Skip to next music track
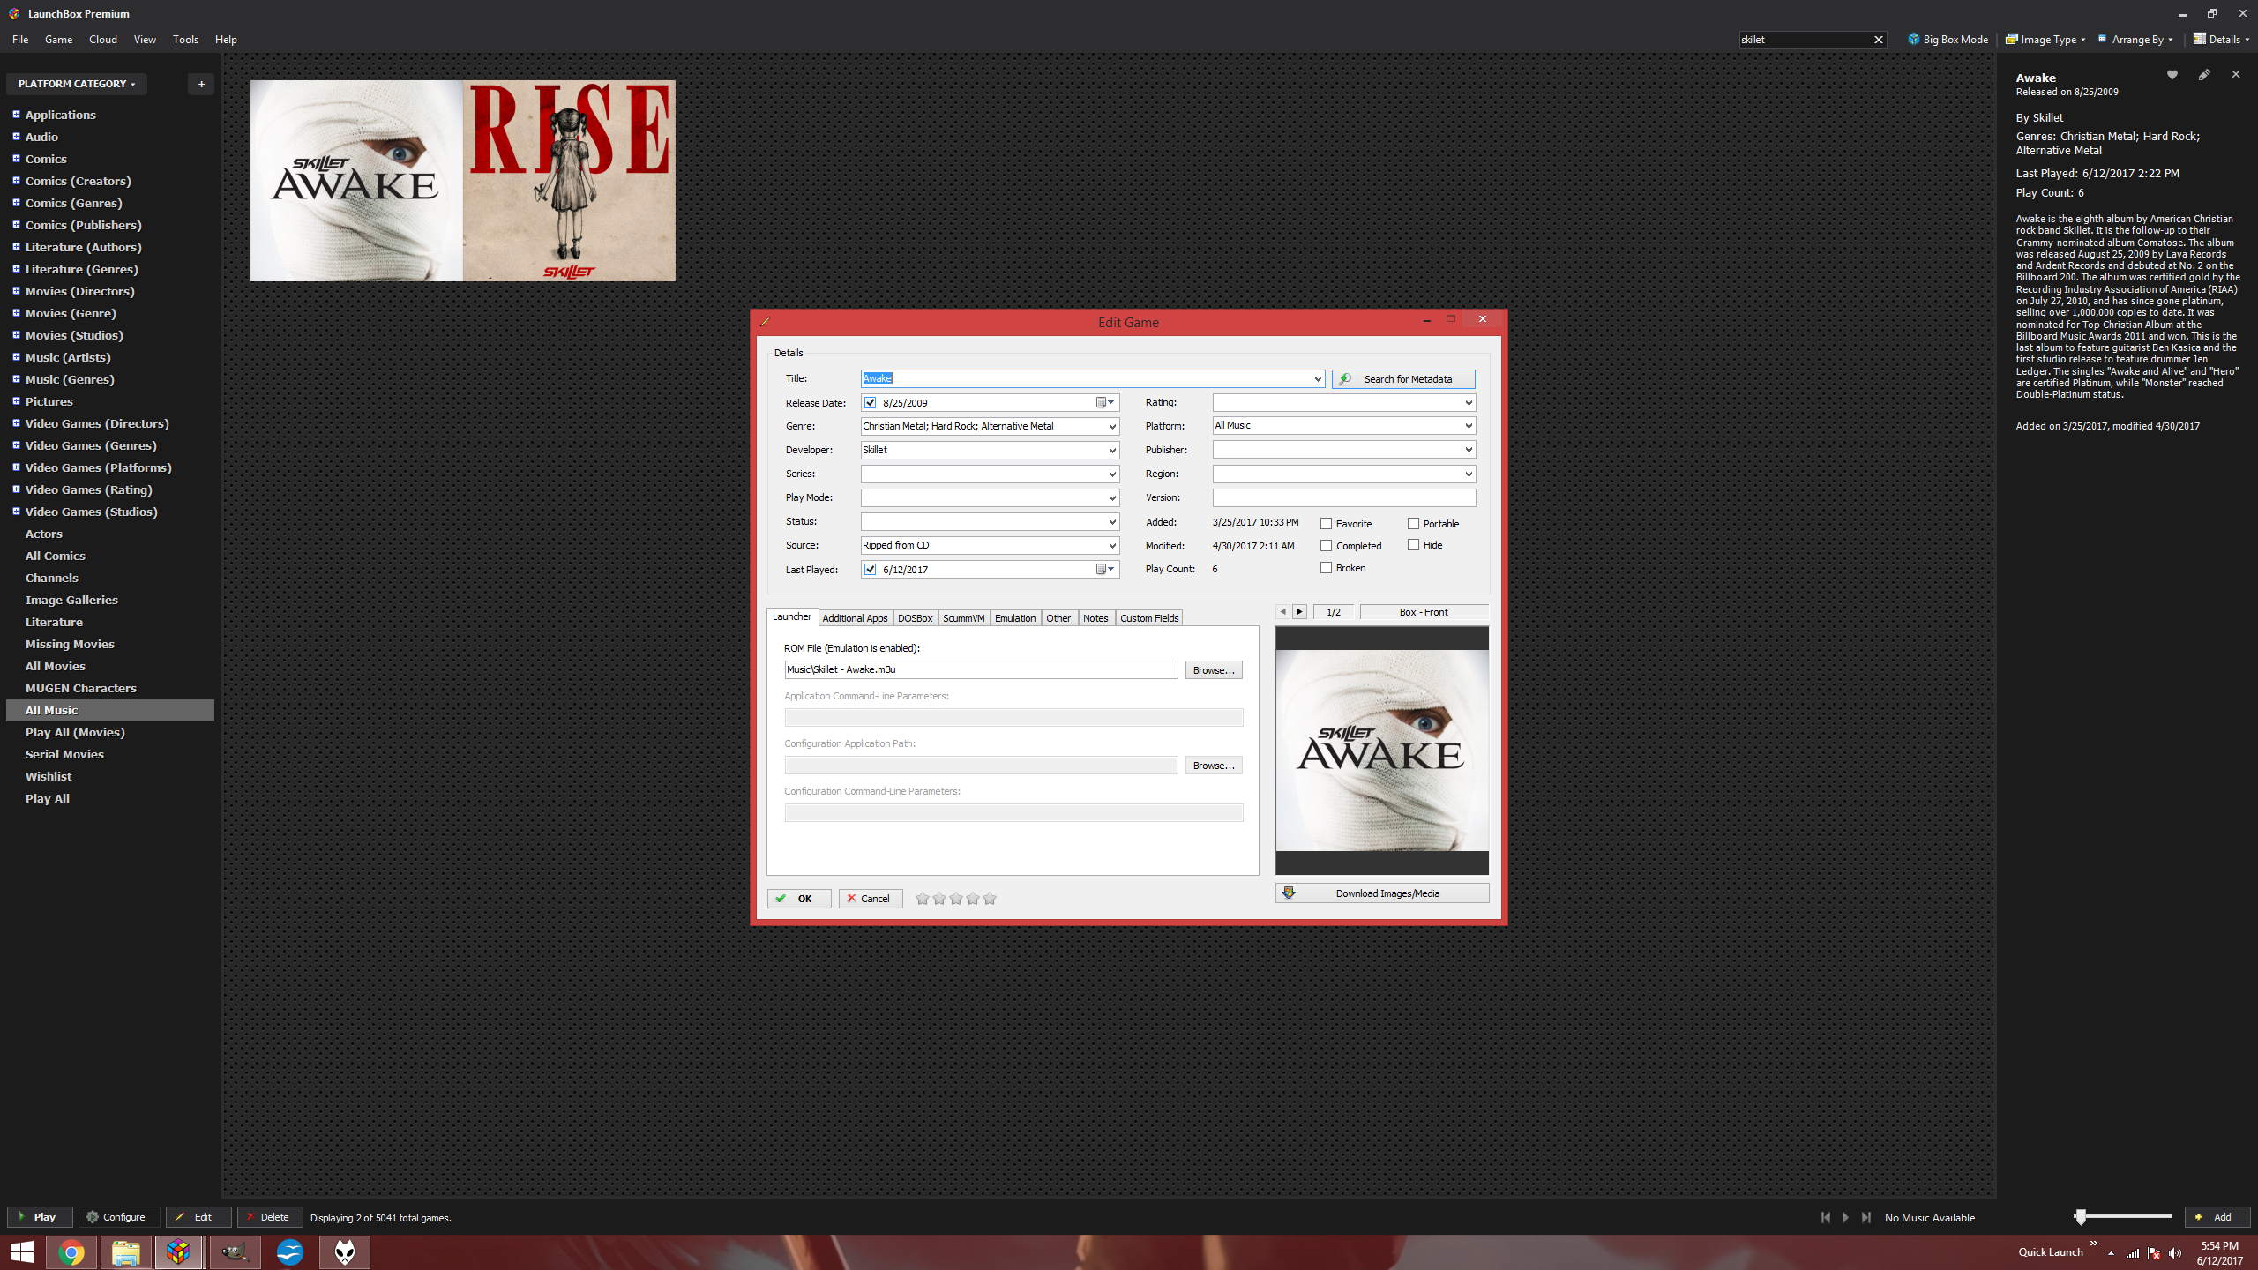Viewport: 2258px width, 1270px height. pyautogui.click(x=1865, y=1217)
